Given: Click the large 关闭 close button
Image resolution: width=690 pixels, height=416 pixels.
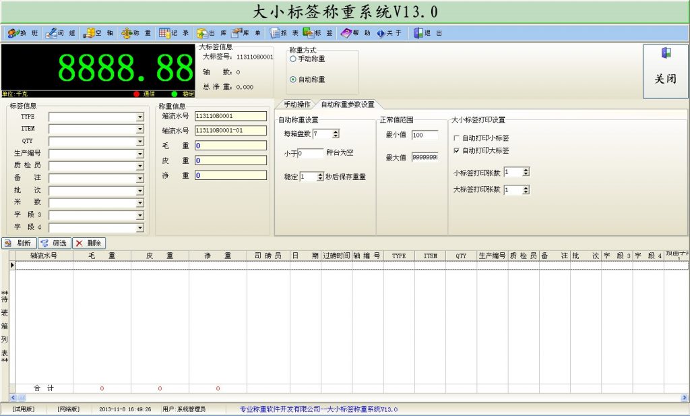Looking at the screenshot, I should point(665,71).
